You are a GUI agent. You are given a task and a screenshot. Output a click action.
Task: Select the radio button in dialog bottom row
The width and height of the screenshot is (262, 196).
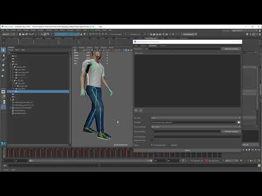coord(152,145)
